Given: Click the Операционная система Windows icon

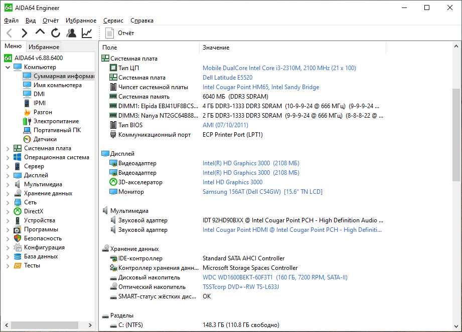Looking at the screenshot, I should [x=18, y=157].
